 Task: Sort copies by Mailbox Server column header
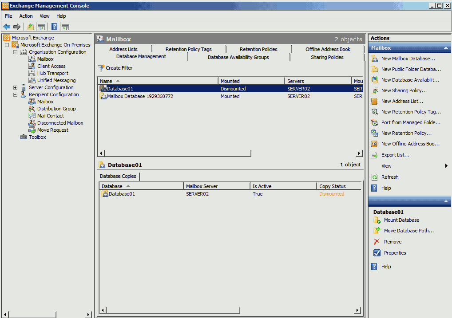217,186
